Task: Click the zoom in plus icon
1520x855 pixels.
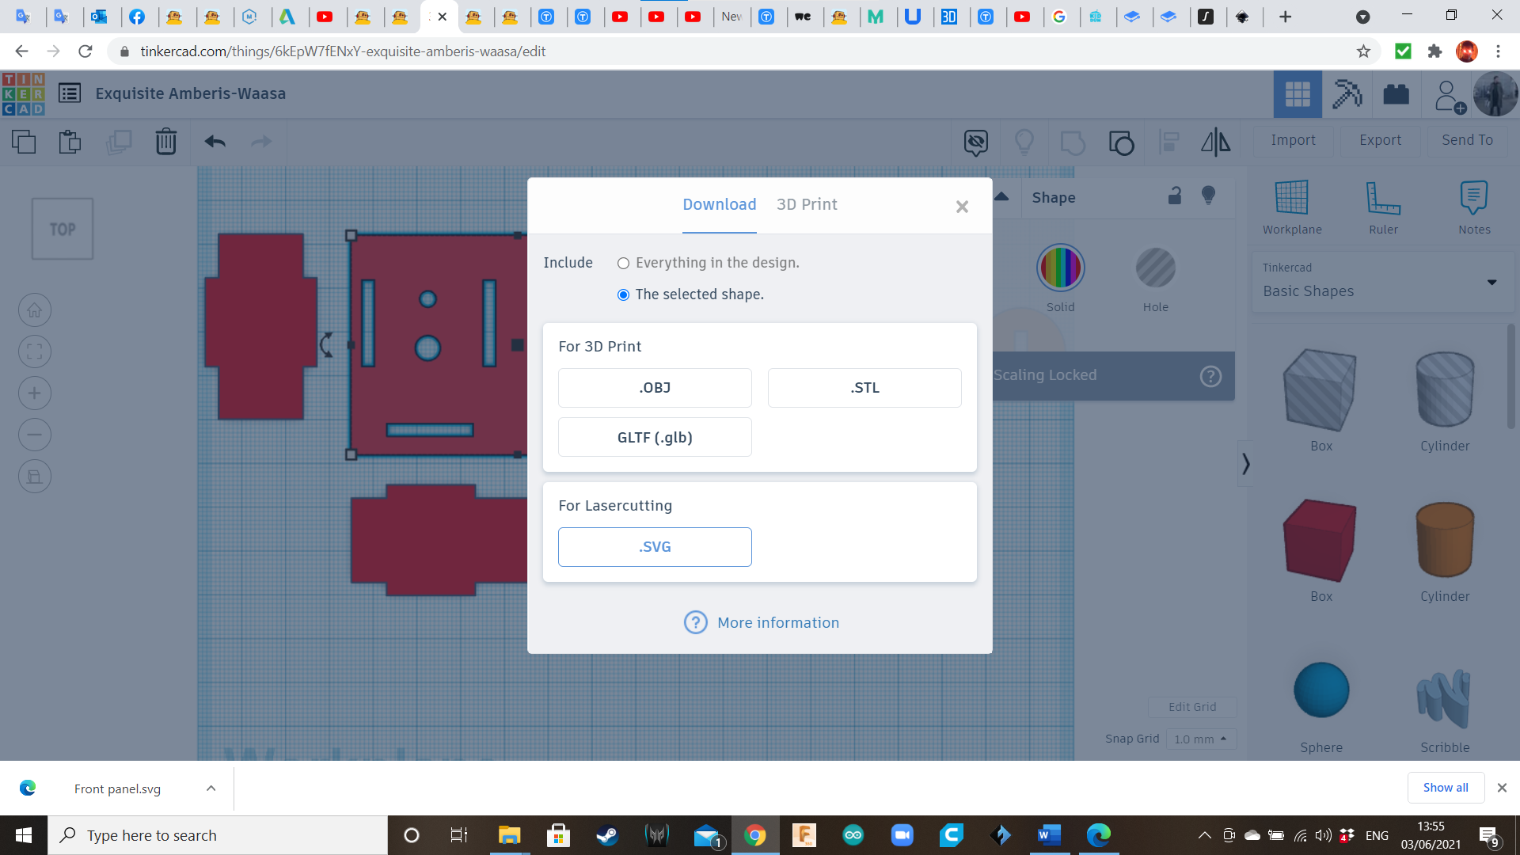Action: pyautogui.click(x=35, y=393)
